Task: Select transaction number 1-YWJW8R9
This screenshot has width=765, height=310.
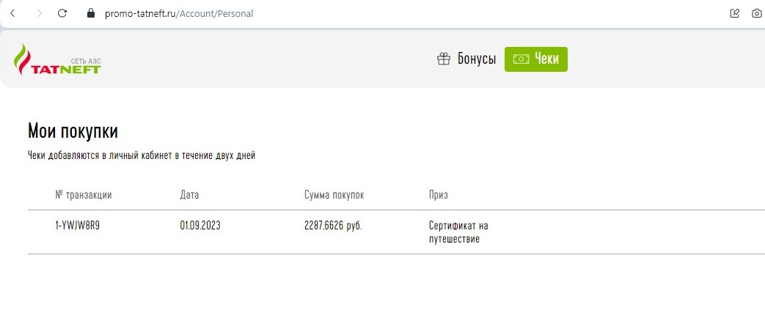Action: 78,226
